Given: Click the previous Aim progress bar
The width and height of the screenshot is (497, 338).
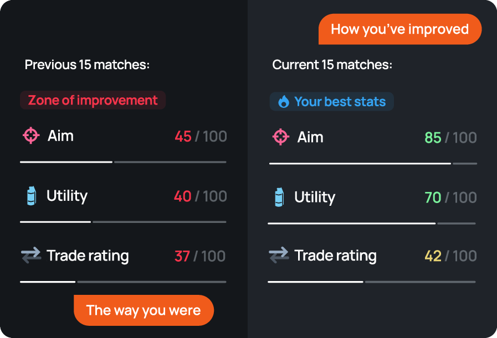Looking at the screenshot, I should point(123,162).
